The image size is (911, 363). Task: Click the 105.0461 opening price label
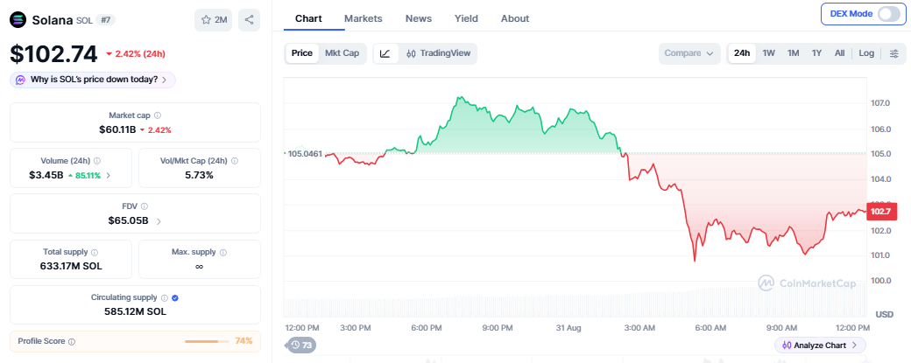305,154
